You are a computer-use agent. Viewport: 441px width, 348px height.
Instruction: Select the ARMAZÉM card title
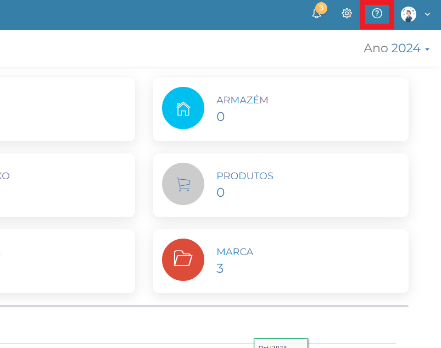(x=242, y=100)
